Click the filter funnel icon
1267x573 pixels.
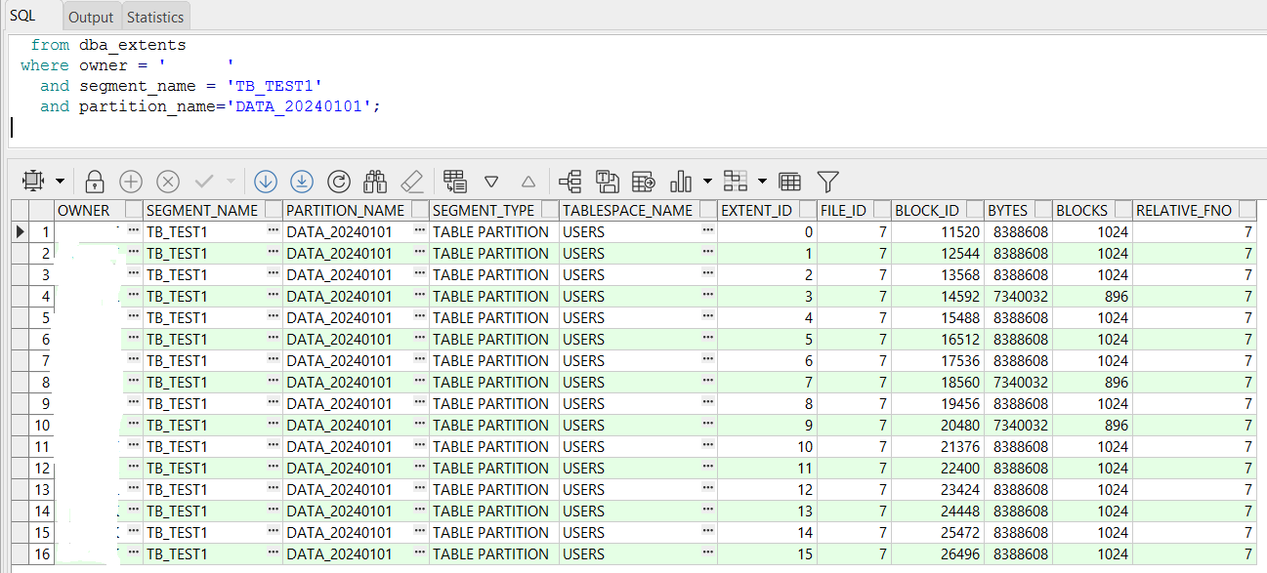click(x=827, y=181)
